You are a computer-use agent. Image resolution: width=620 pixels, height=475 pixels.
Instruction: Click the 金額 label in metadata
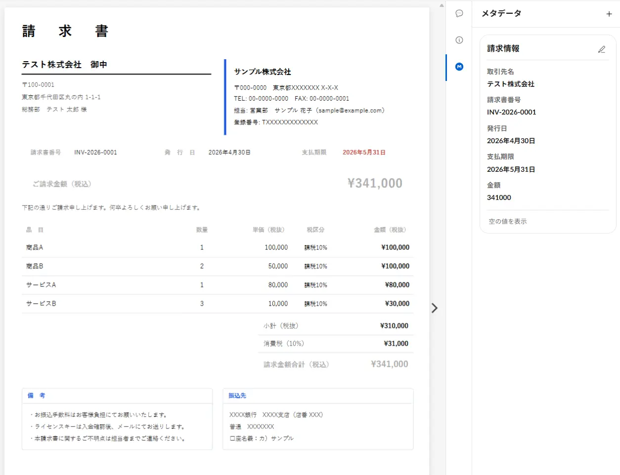pos(494,185)
